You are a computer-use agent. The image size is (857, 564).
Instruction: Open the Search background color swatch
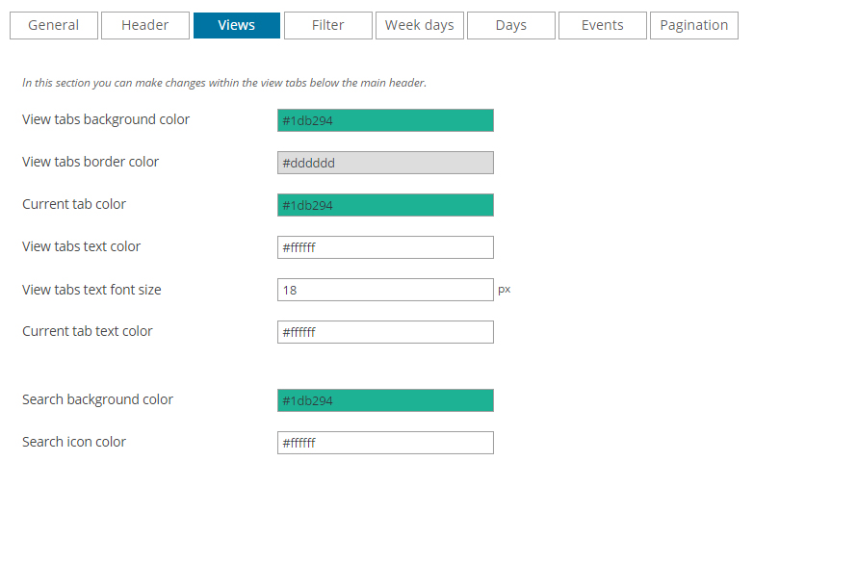(385, 400)
